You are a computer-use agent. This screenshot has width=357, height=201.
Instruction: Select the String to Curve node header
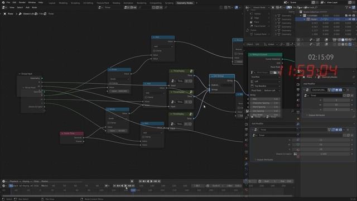pos(265,55)
